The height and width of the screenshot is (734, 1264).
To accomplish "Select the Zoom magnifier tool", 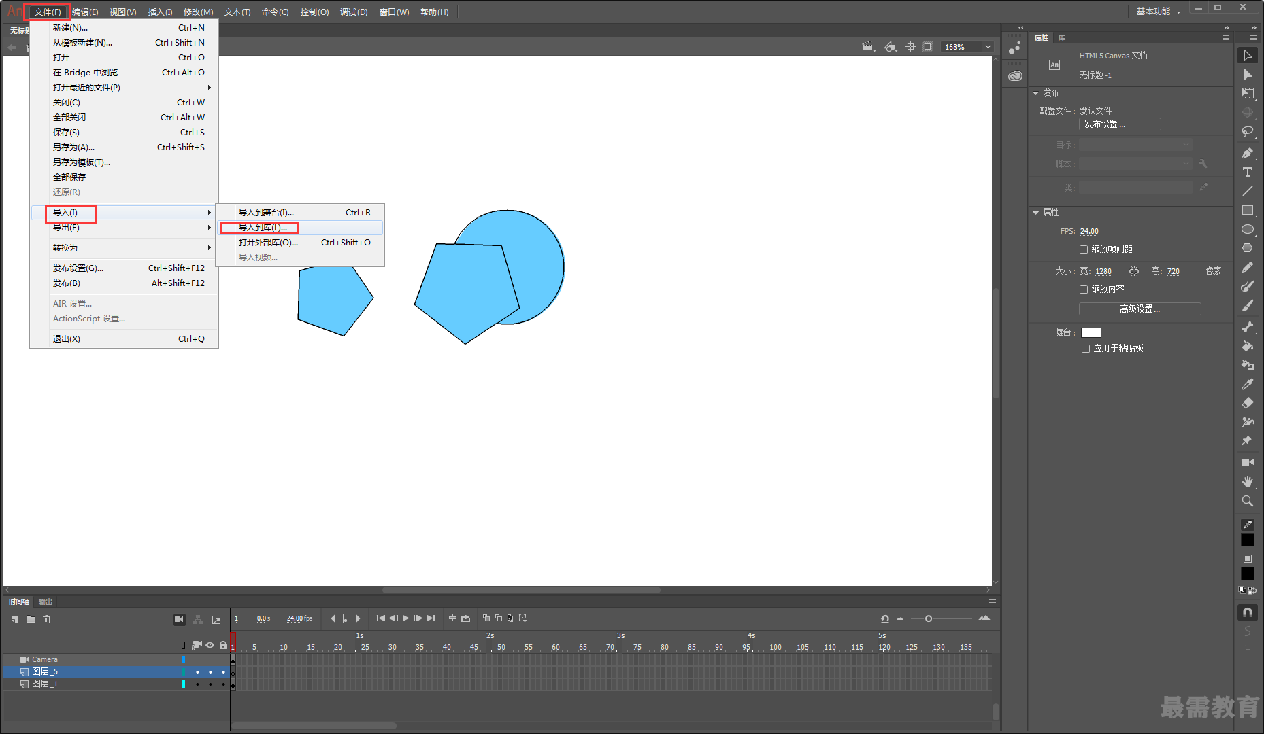I will [1248, 501].
